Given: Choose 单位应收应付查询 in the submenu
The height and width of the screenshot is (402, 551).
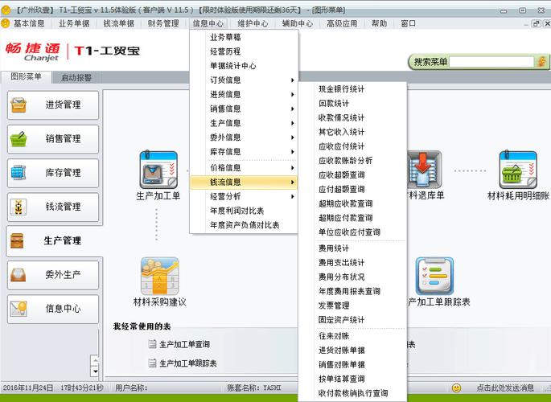Looking at the screenshot, I should pyautogui.click(x=352, y=232).
